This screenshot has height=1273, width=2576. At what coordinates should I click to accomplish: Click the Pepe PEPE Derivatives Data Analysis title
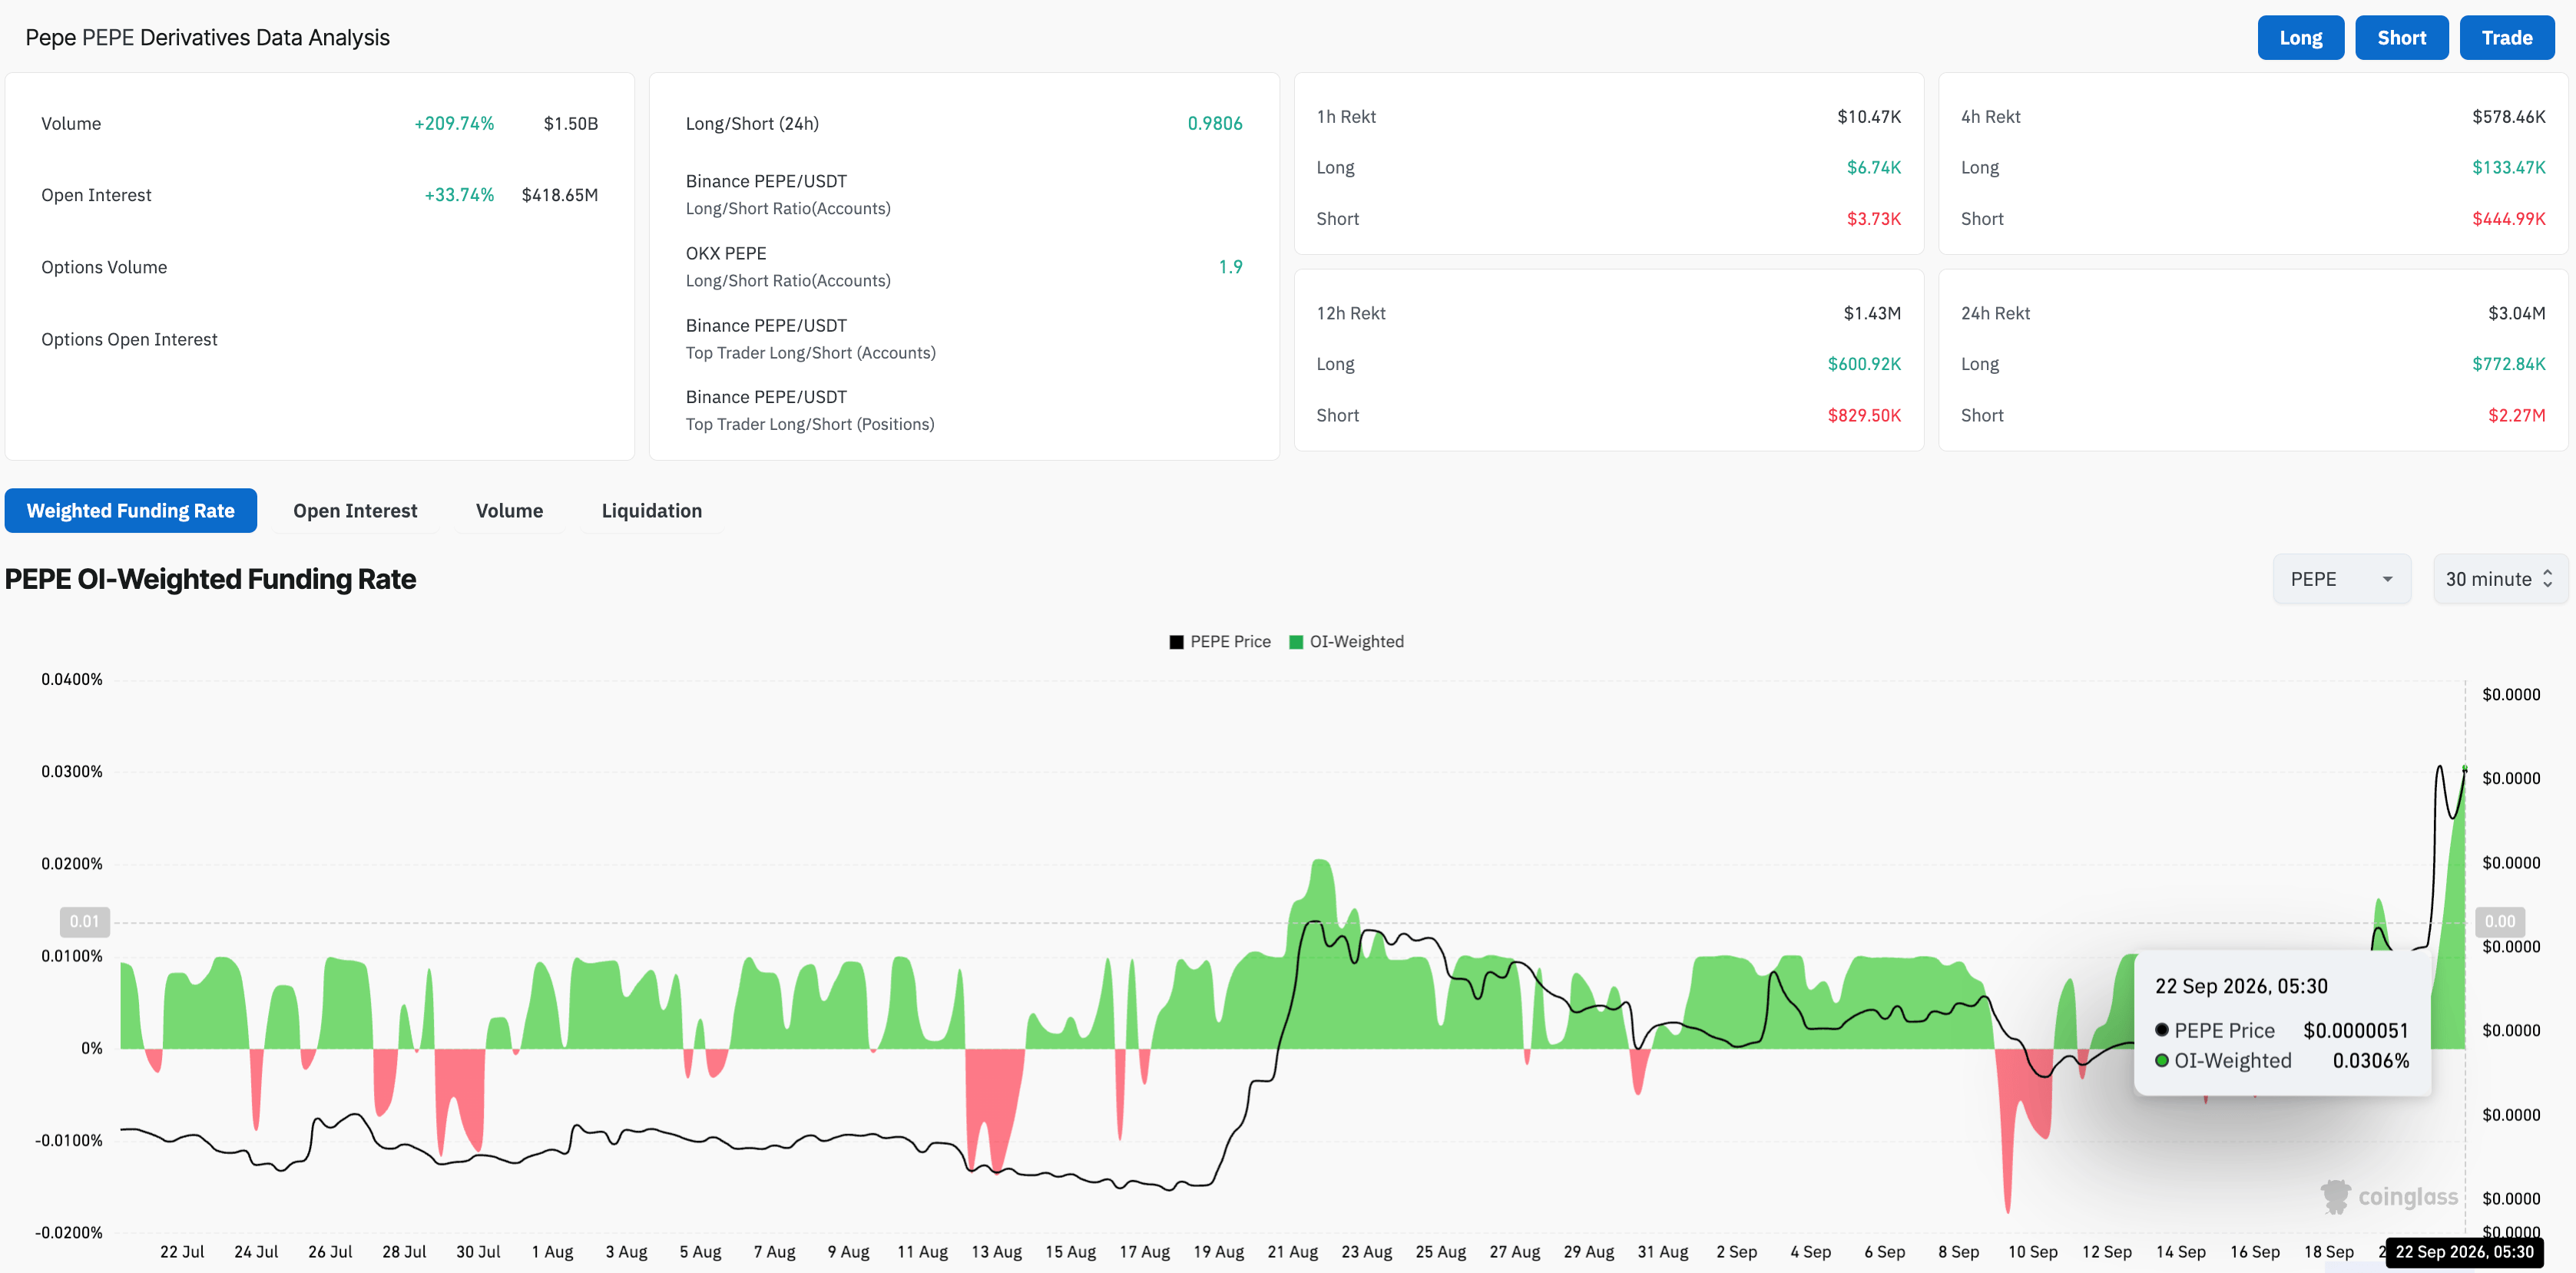pyautogui.click(x=207, y=38)
